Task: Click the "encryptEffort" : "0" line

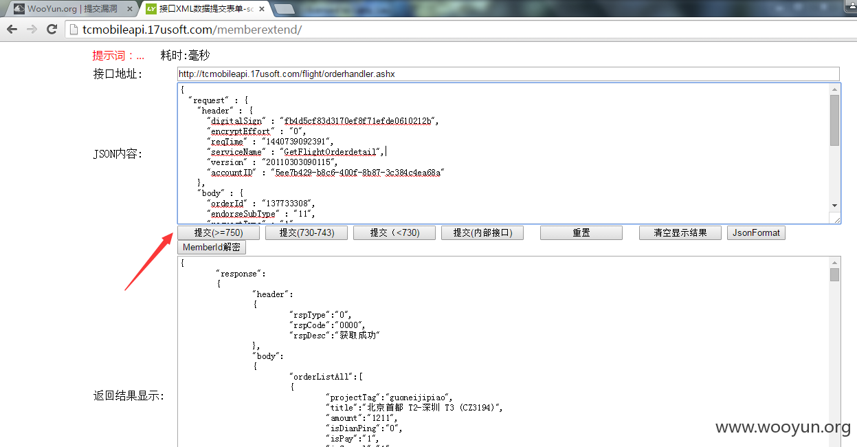Action: tap(258, 131)
